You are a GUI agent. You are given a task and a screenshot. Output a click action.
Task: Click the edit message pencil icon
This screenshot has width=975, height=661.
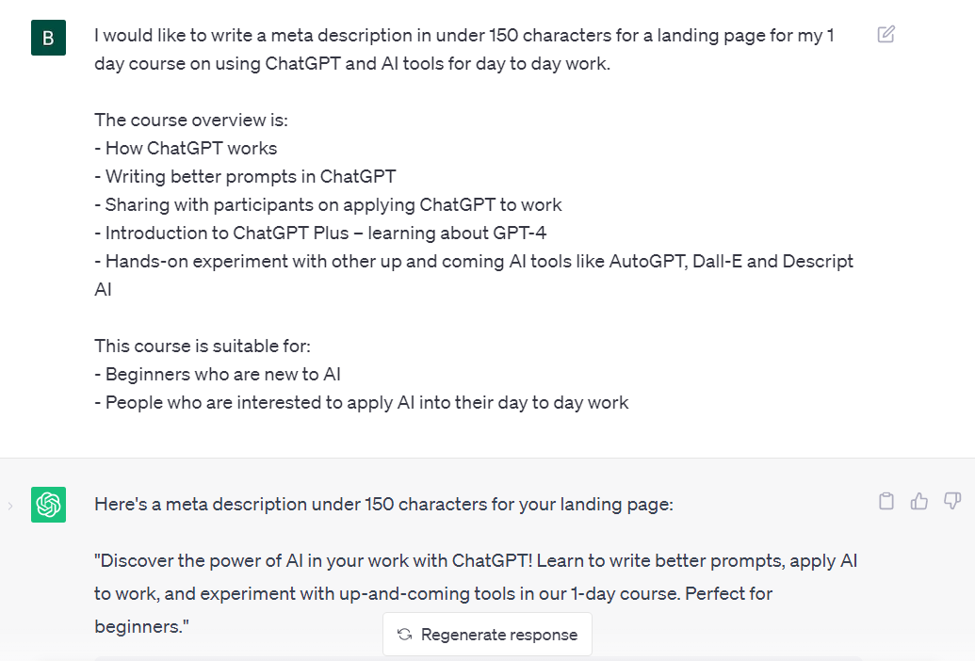886,35
